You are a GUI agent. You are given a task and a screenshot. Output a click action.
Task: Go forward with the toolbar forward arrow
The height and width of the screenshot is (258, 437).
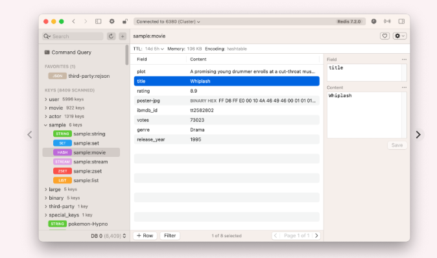coord(86,21)
